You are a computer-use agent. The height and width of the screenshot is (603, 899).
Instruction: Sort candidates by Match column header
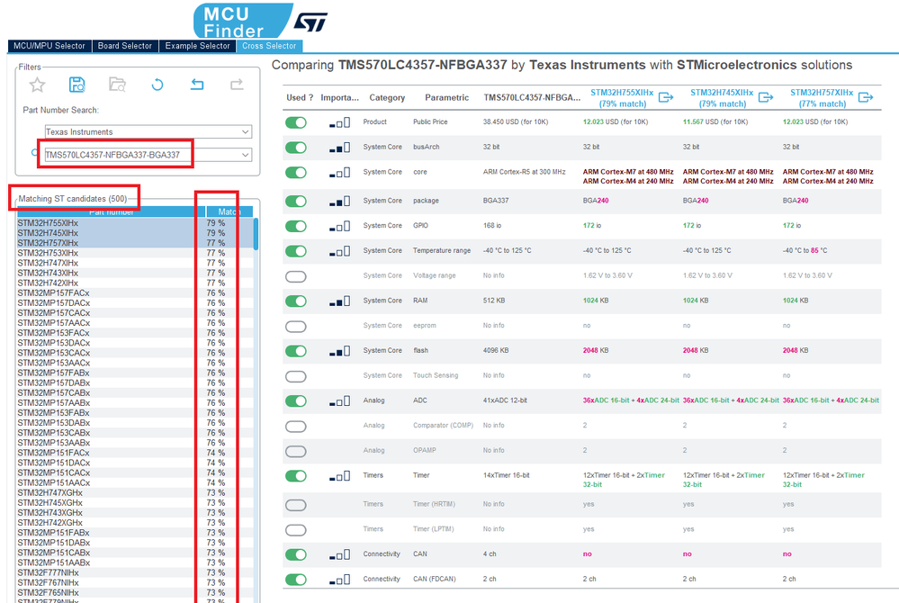point(229,211)
